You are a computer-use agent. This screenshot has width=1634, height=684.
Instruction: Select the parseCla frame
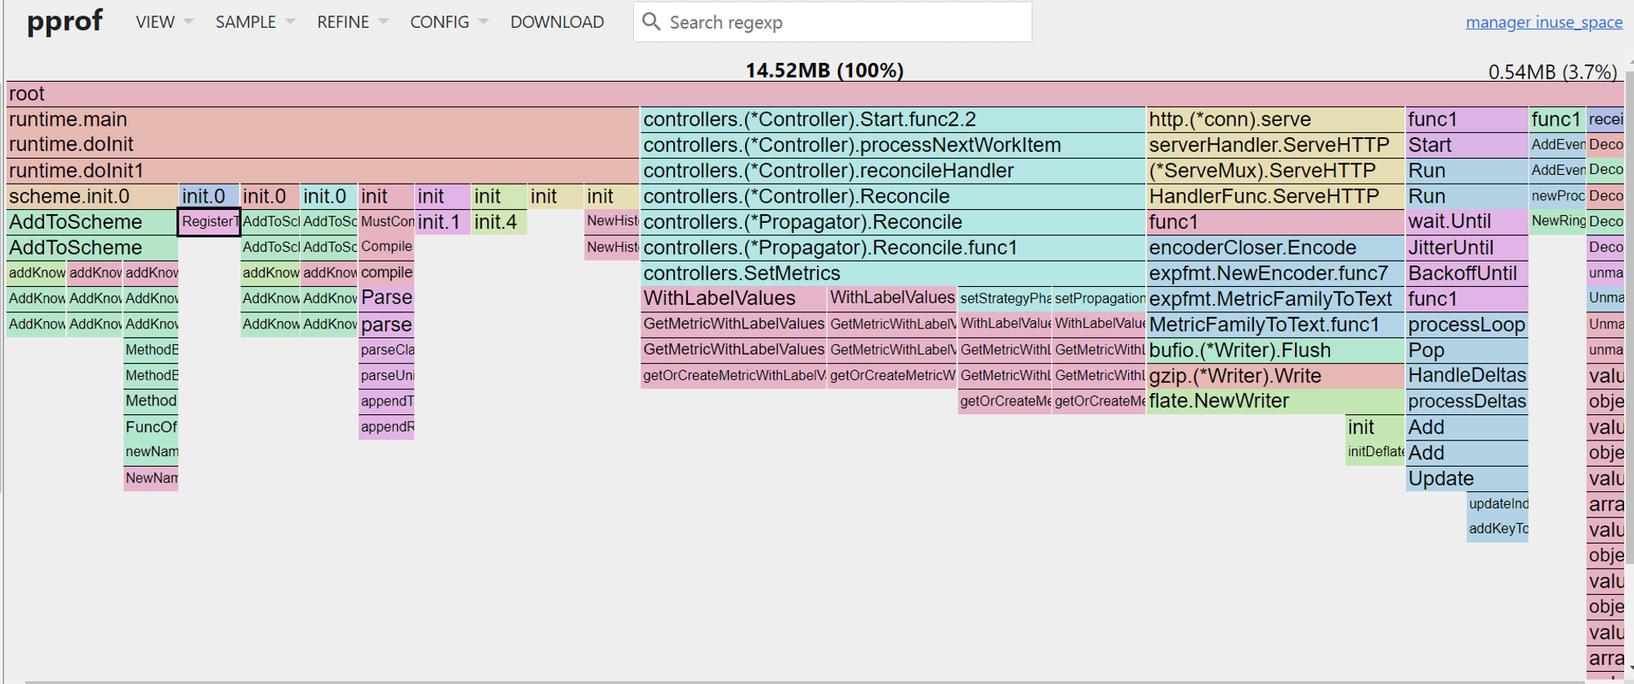(x=386, y=350)
